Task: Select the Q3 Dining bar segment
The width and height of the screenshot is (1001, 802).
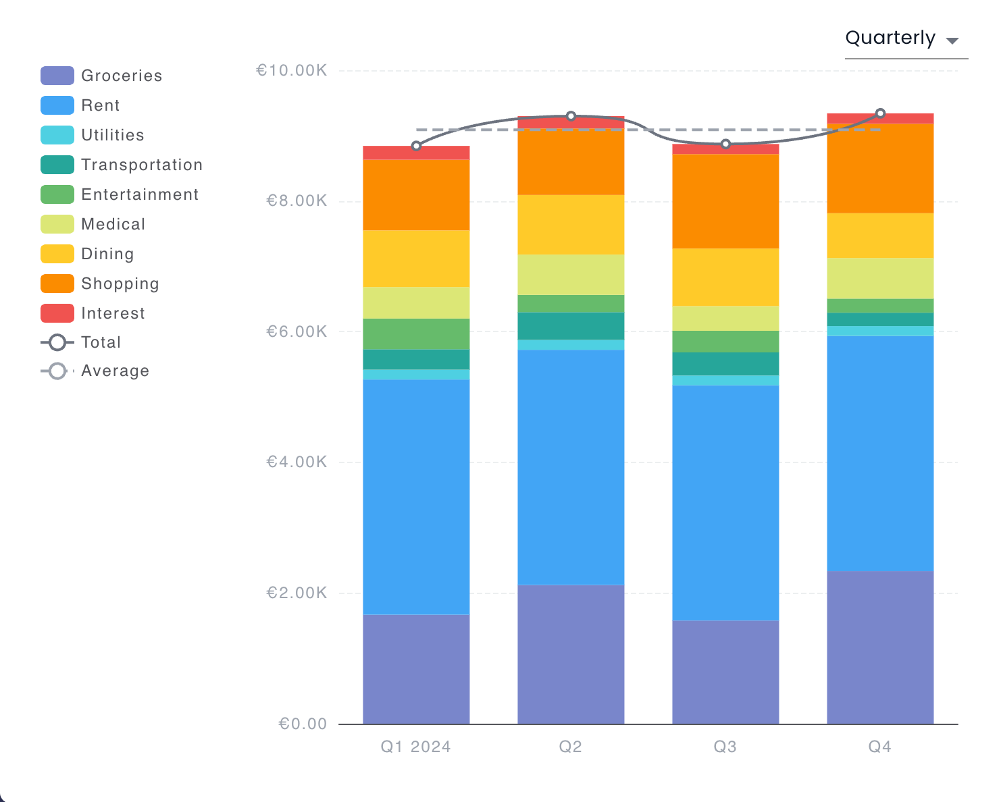Action: tap(725, 277)
